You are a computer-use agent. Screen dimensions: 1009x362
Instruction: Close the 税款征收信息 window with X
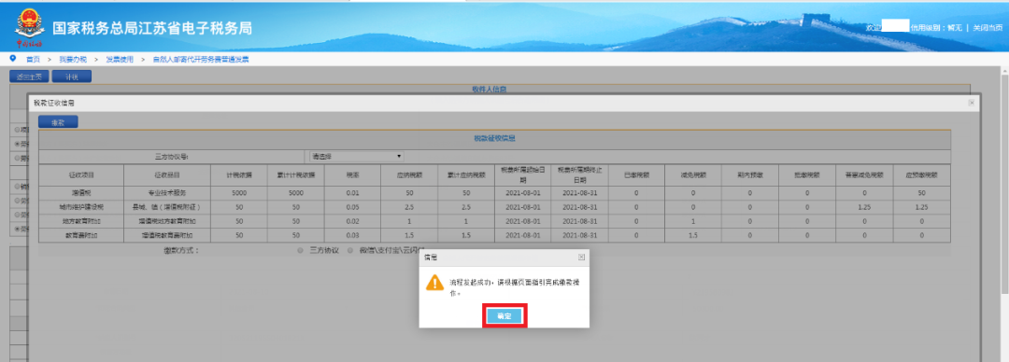972,103
